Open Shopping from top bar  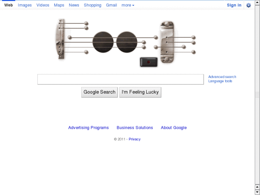(92, 5)
